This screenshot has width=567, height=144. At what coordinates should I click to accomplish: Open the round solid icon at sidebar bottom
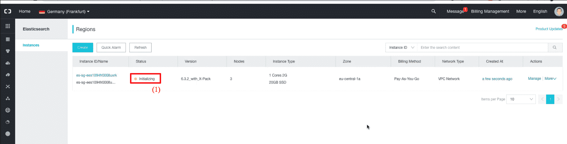click(8, 134)
